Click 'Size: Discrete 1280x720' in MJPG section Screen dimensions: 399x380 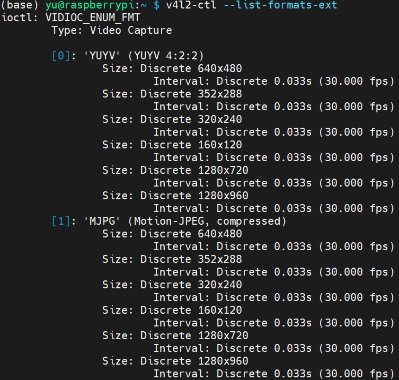175,335
